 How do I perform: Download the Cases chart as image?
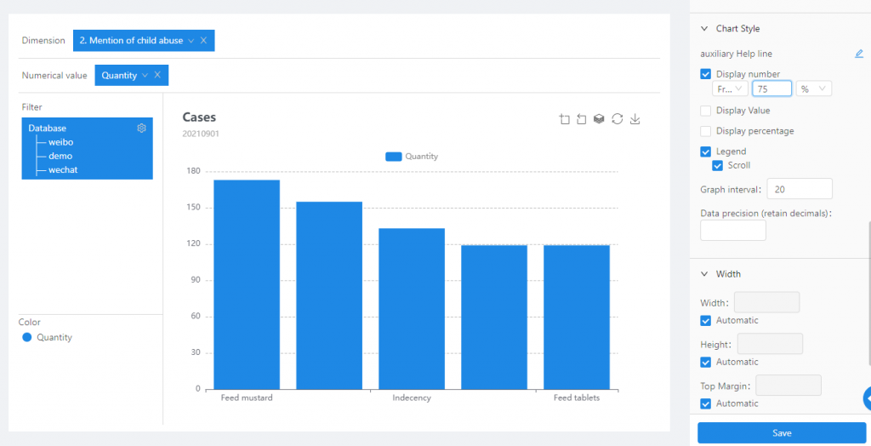tap(635, 119)
